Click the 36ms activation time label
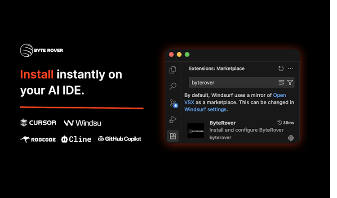Image resolution: width=337 pixels, height=198 pixels. click(x=286, y=123)
